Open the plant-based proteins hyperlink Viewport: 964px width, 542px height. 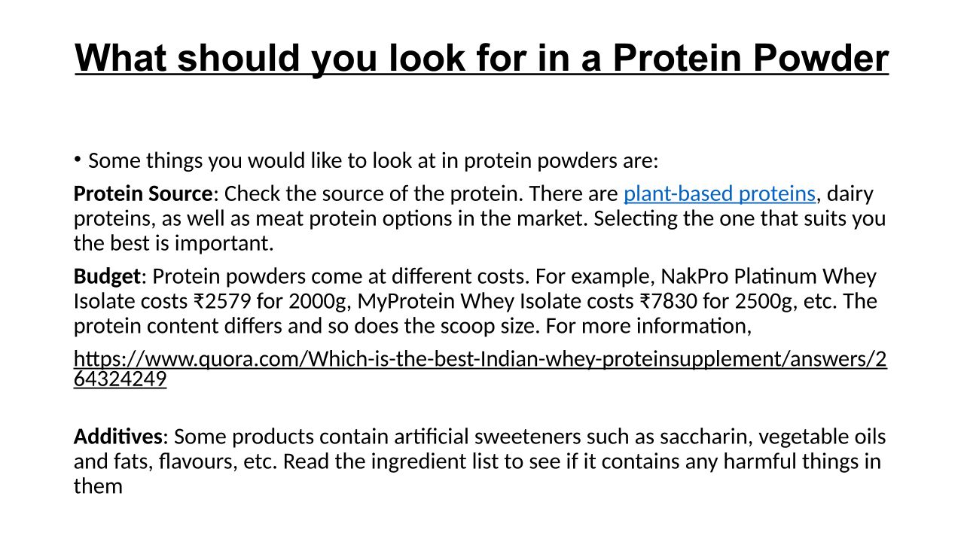(x=719, y=194)
